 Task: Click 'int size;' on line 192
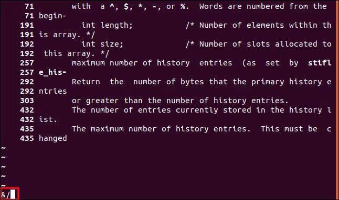[102, 44]
